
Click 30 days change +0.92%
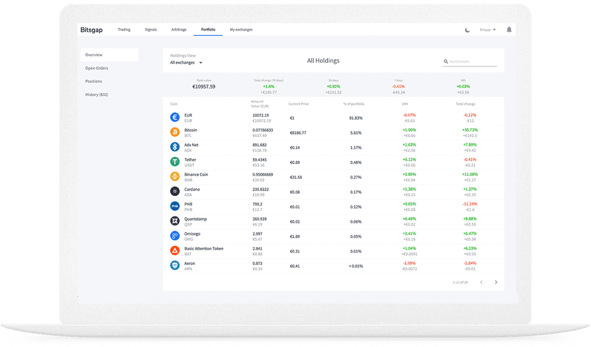pos(334,87)
